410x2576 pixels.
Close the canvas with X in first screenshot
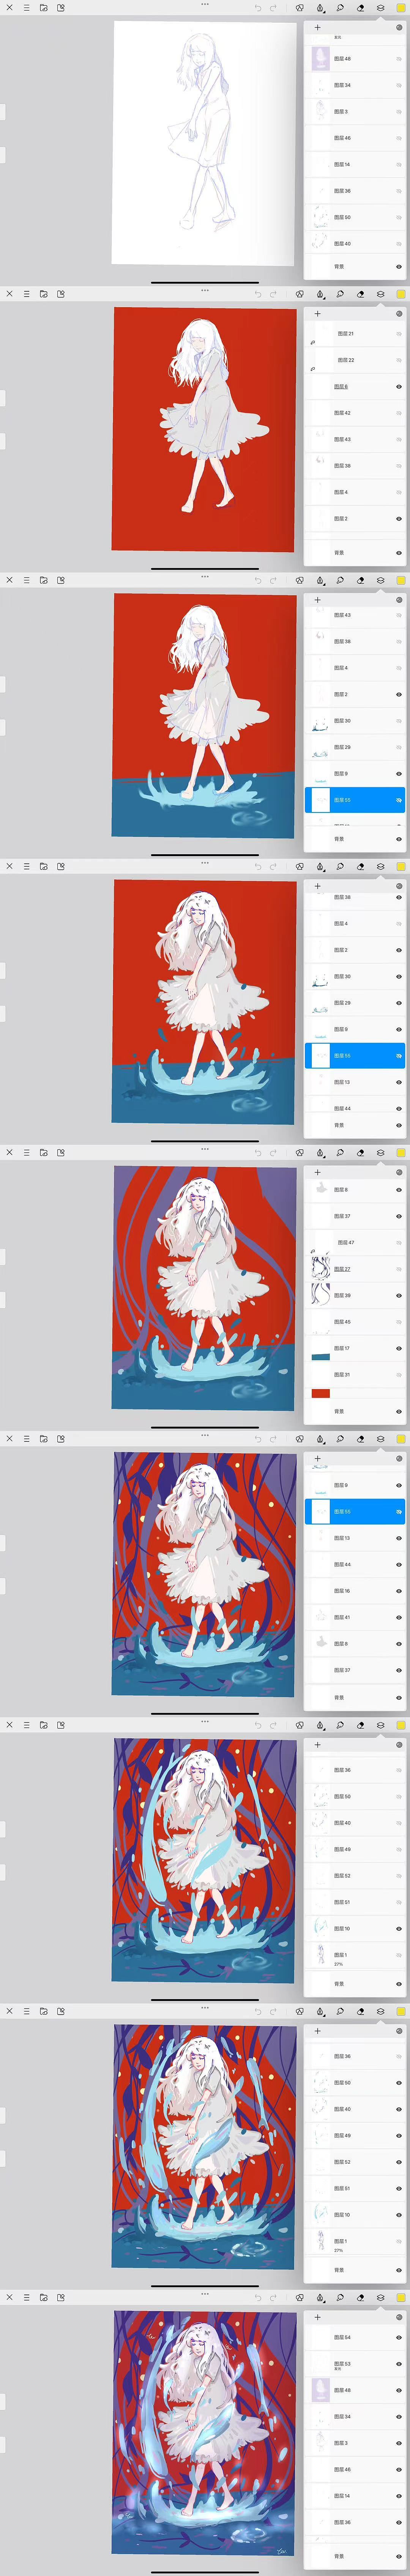pyautogui.click(x=9, y=8)
